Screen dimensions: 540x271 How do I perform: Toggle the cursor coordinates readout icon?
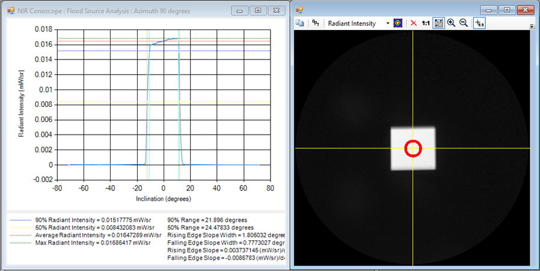pos(479,23)
